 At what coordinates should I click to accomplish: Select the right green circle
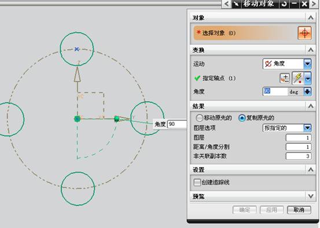[x=148, y=118]
